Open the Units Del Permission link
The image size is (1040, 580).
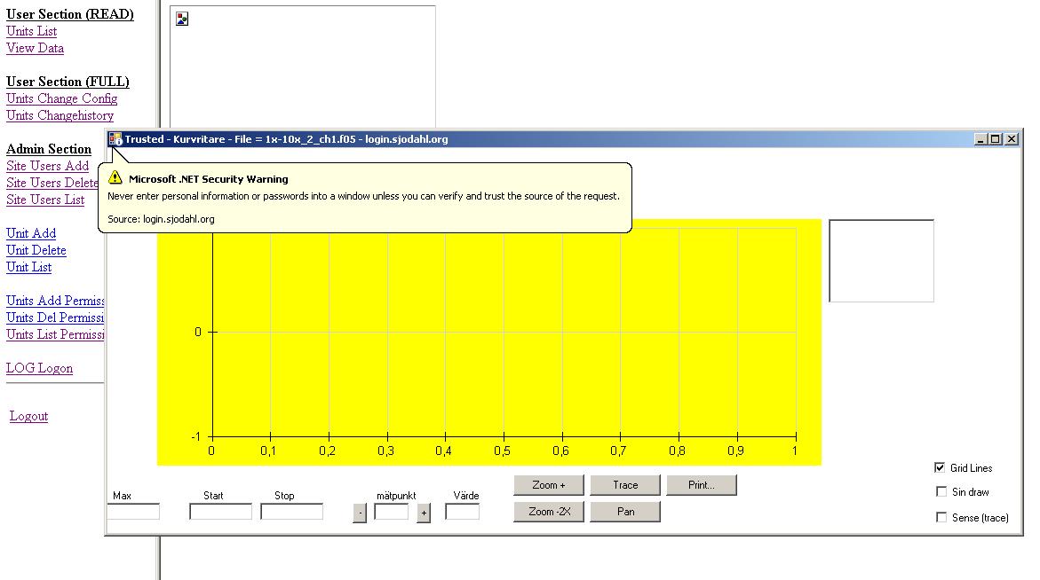[55, 317]
